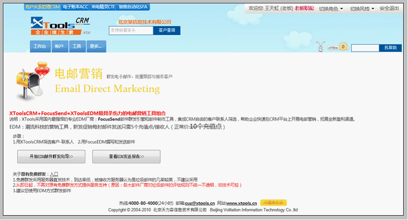Viewport: 408px width, 220px height.
Task: Switch to the 客户关系管理CRM tab
Action: point(43,7)
